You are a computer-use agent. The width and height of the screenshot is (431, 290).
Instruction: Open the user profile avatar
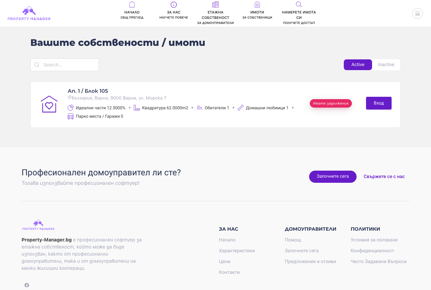coord(418,13)
